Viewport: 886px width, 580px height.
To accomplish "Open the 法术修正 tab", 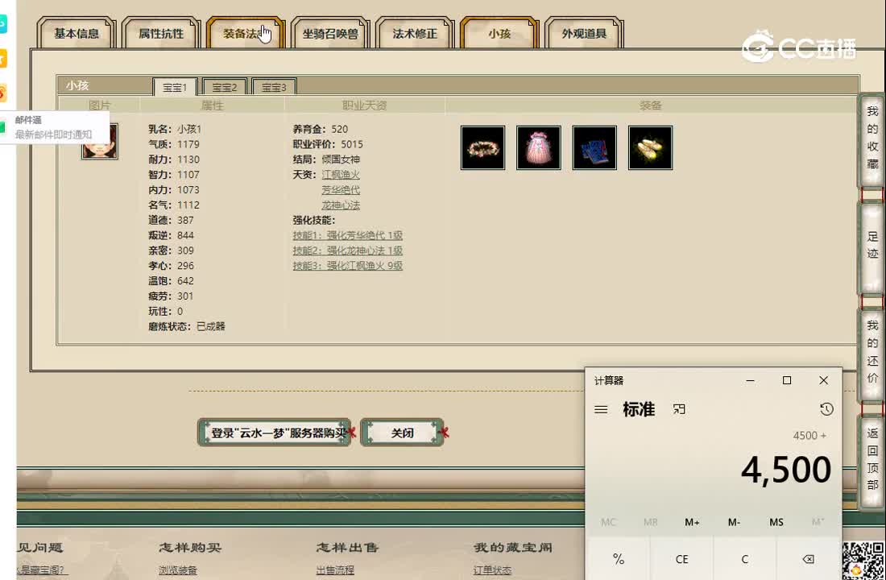I will point(415,33).
